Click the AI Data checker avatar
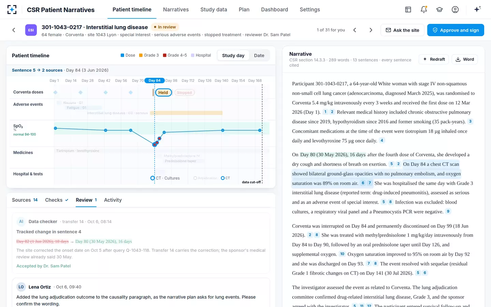Viewport: 491px width, 307px height. 21,222
